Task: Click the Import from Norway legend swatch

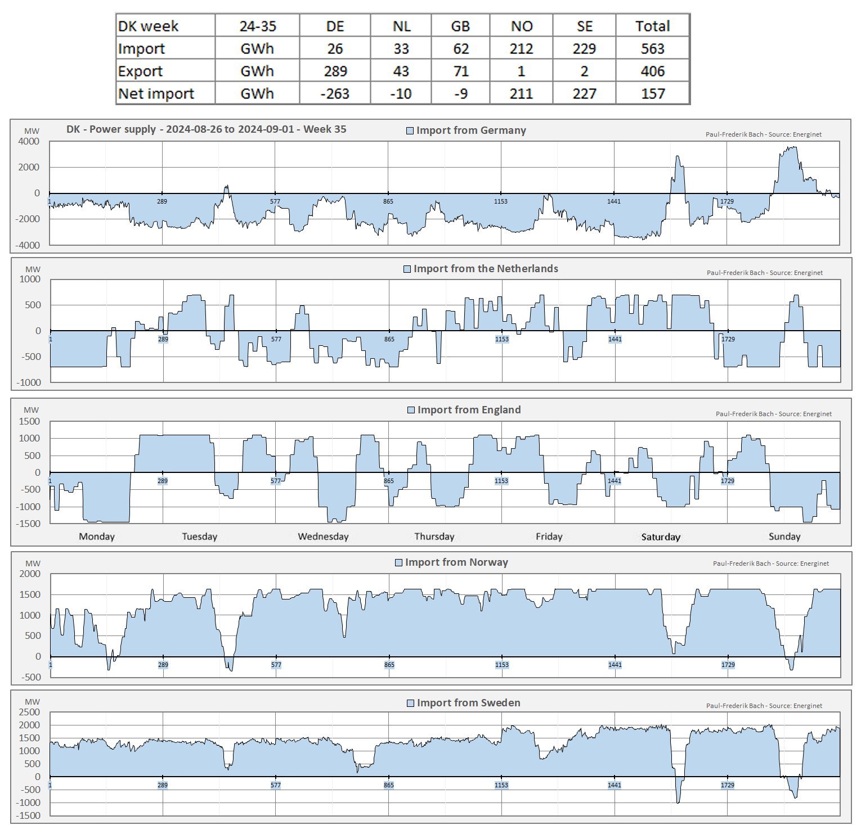Action: pos(398,563)
